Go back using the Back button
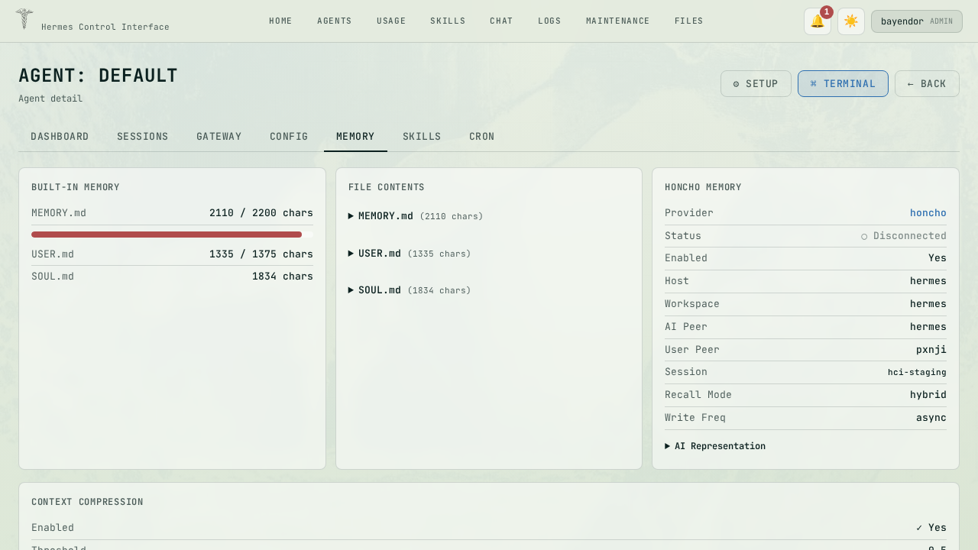Viewport: 978px width, 550px height. 926,84
